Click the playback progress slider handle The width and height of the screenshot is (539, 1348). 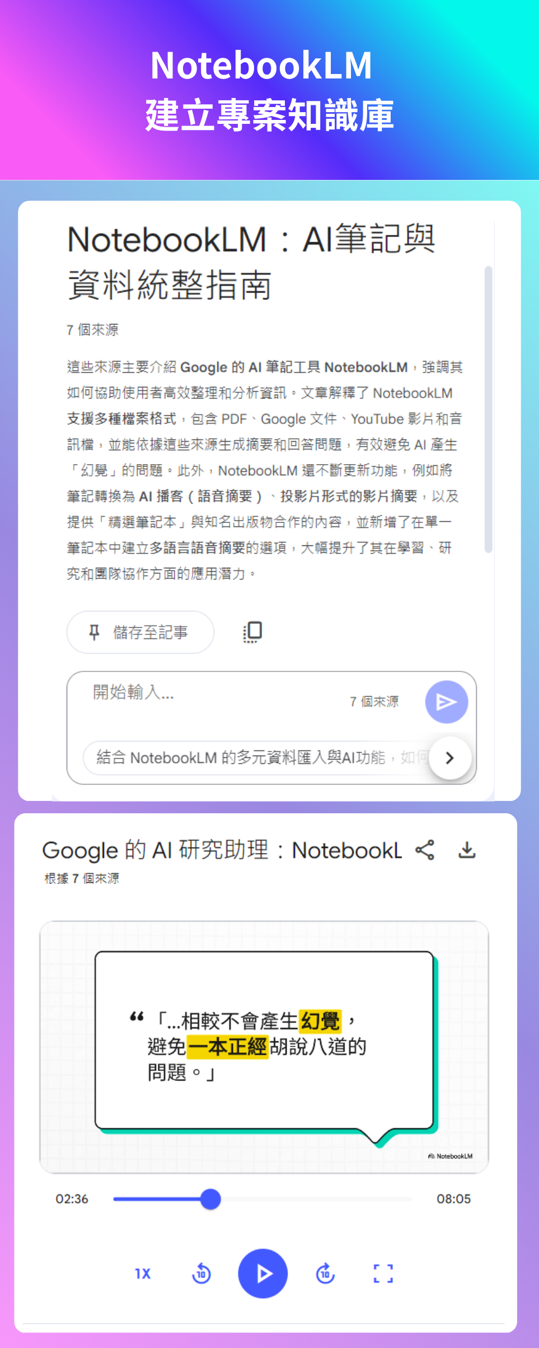pyautogui.click(x=210, y=1199)
